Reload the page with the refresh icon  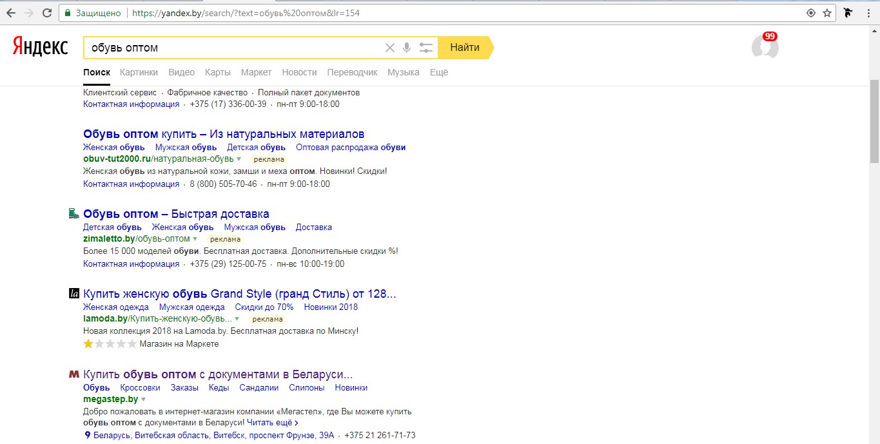click(47, 13)
